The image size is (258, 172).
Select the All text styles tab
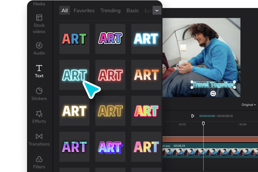point(65,10)
